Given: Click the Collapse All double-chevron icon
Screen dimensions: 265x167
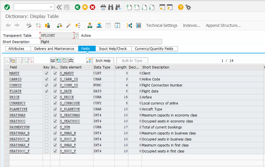Looking at the screenshot, I should [71, 61].
